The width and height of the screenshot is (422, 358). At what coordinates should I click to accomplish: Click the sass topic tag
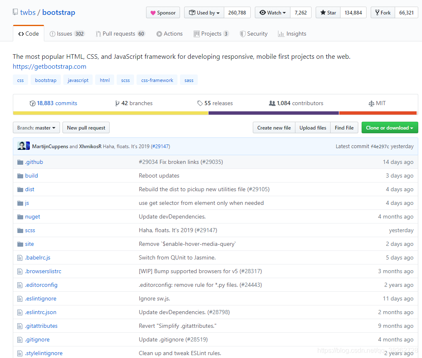[x=189, y=80]
